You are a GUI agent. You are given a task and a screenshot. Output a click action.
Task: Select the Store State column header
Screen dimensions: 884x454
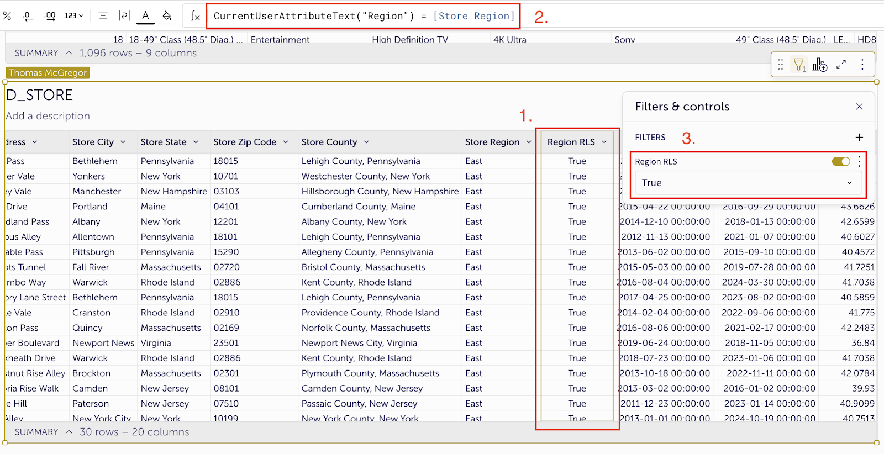click(164, 142)
